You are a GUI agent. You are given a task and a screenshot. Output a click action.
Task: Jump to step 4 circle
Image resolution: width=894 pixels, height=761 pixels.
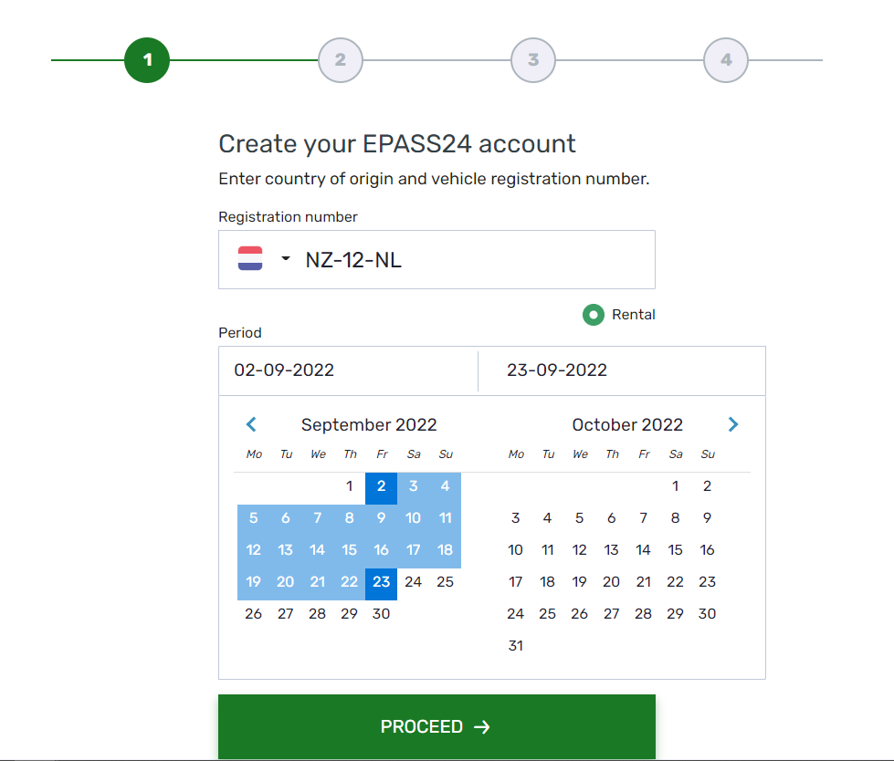click(x=726, y=60)
